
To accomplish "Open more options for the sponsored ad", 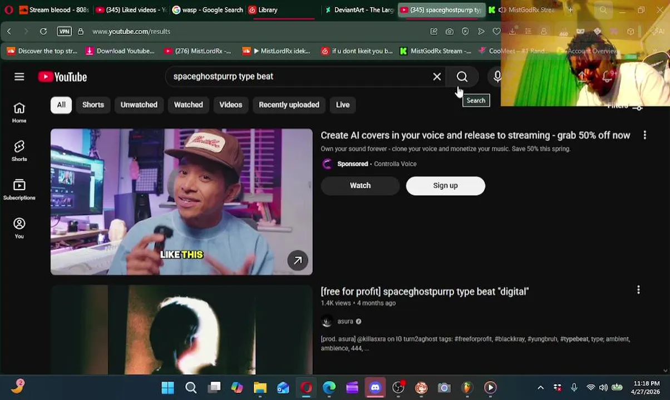I will coord(644,135).
